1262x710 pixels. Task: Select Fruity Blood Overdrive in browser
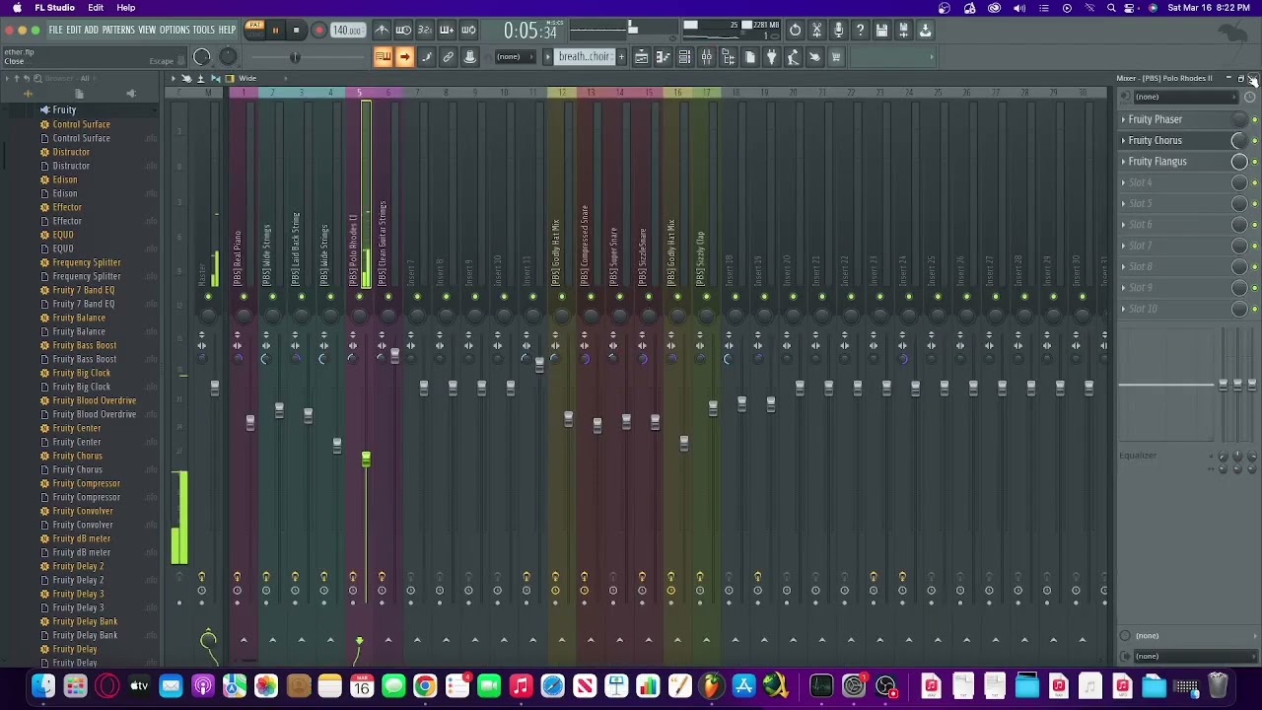(x=95, y=400)
